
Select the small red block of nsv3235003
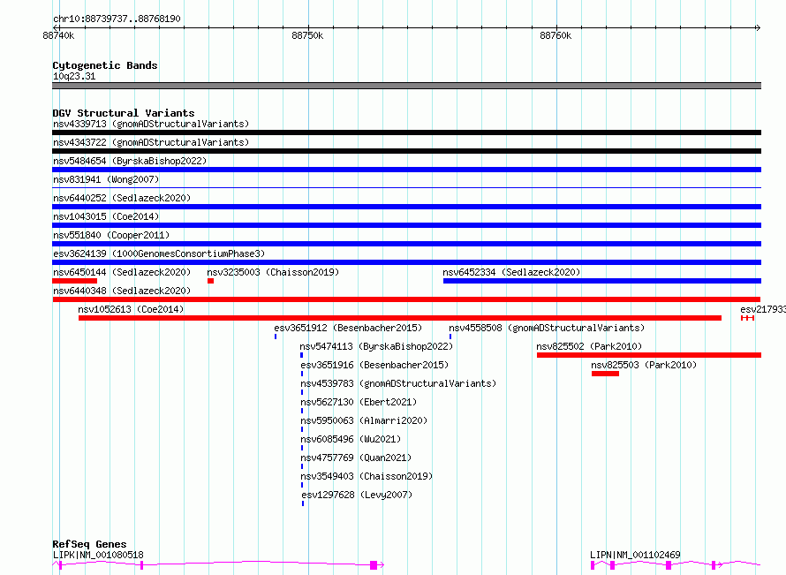click(210, 281)
